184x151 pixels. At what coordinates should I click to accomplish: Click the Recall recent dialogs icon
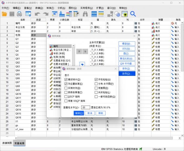click(x=28, y=14)
